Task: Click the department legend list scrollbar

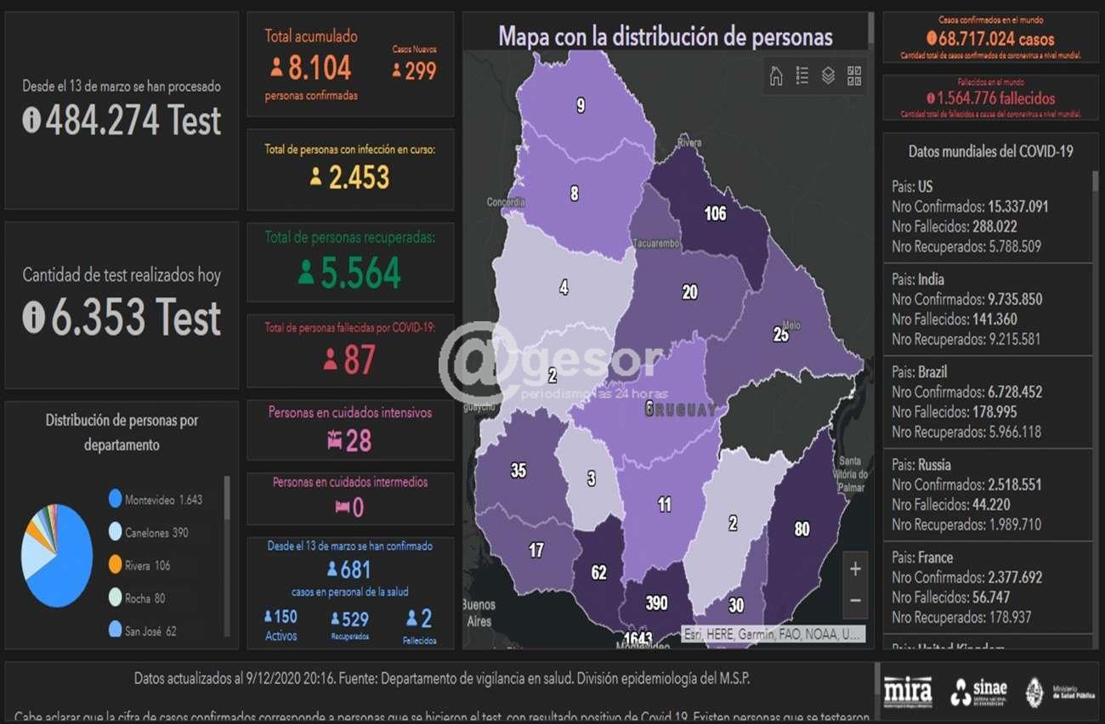Action: tap(227, 499)
